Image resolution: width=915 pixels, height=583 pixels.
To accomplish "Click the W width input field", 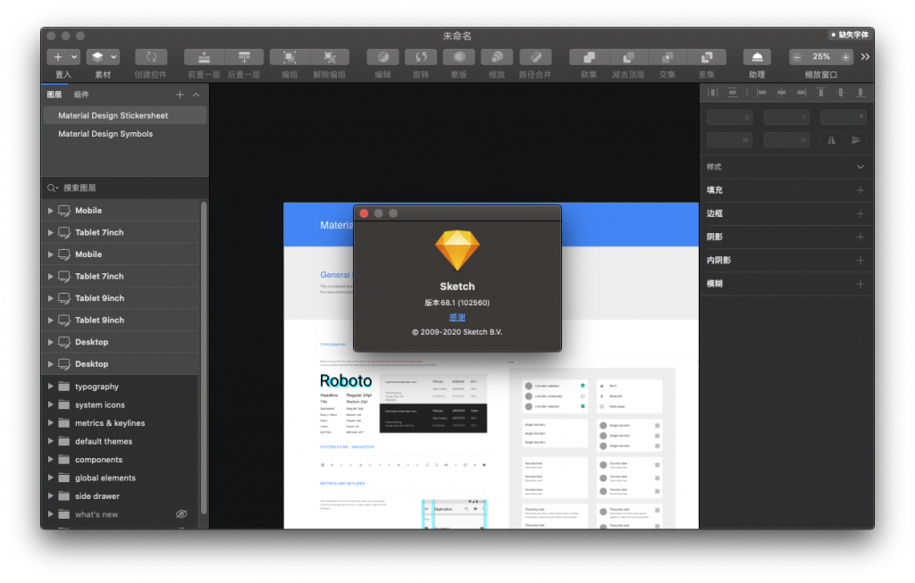I will click(x=729, y=140).
